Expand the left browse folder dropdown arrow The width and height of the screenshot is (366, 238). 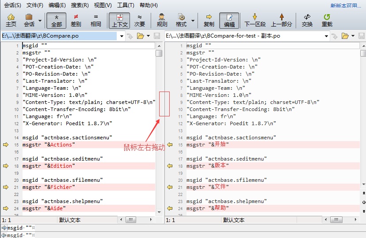(148, 36)
